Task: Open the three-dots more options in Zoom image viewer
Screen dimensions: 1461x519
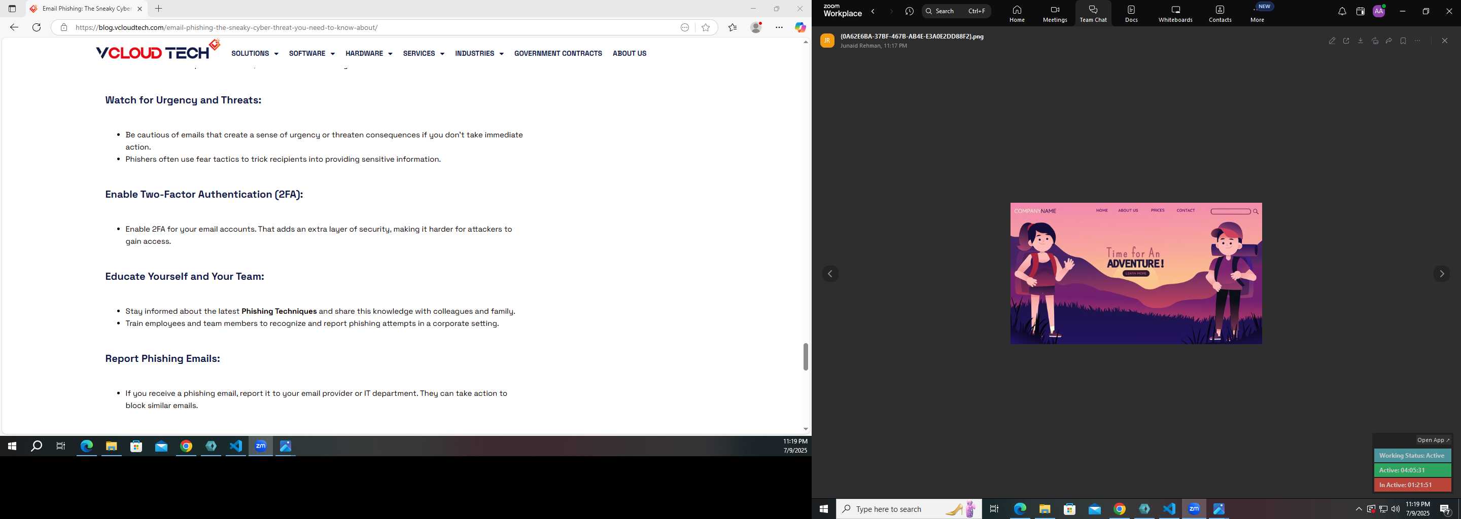Action: pyautogui.click(x=1417, y=41)
